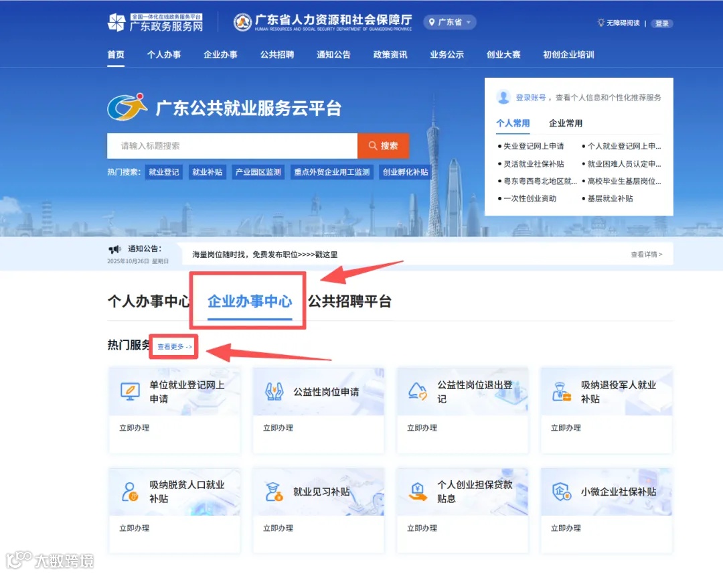The width and height of the screenshot is (723, 574).
Task: Click the user avatar icon in login panel
Action: click(503, 97)
